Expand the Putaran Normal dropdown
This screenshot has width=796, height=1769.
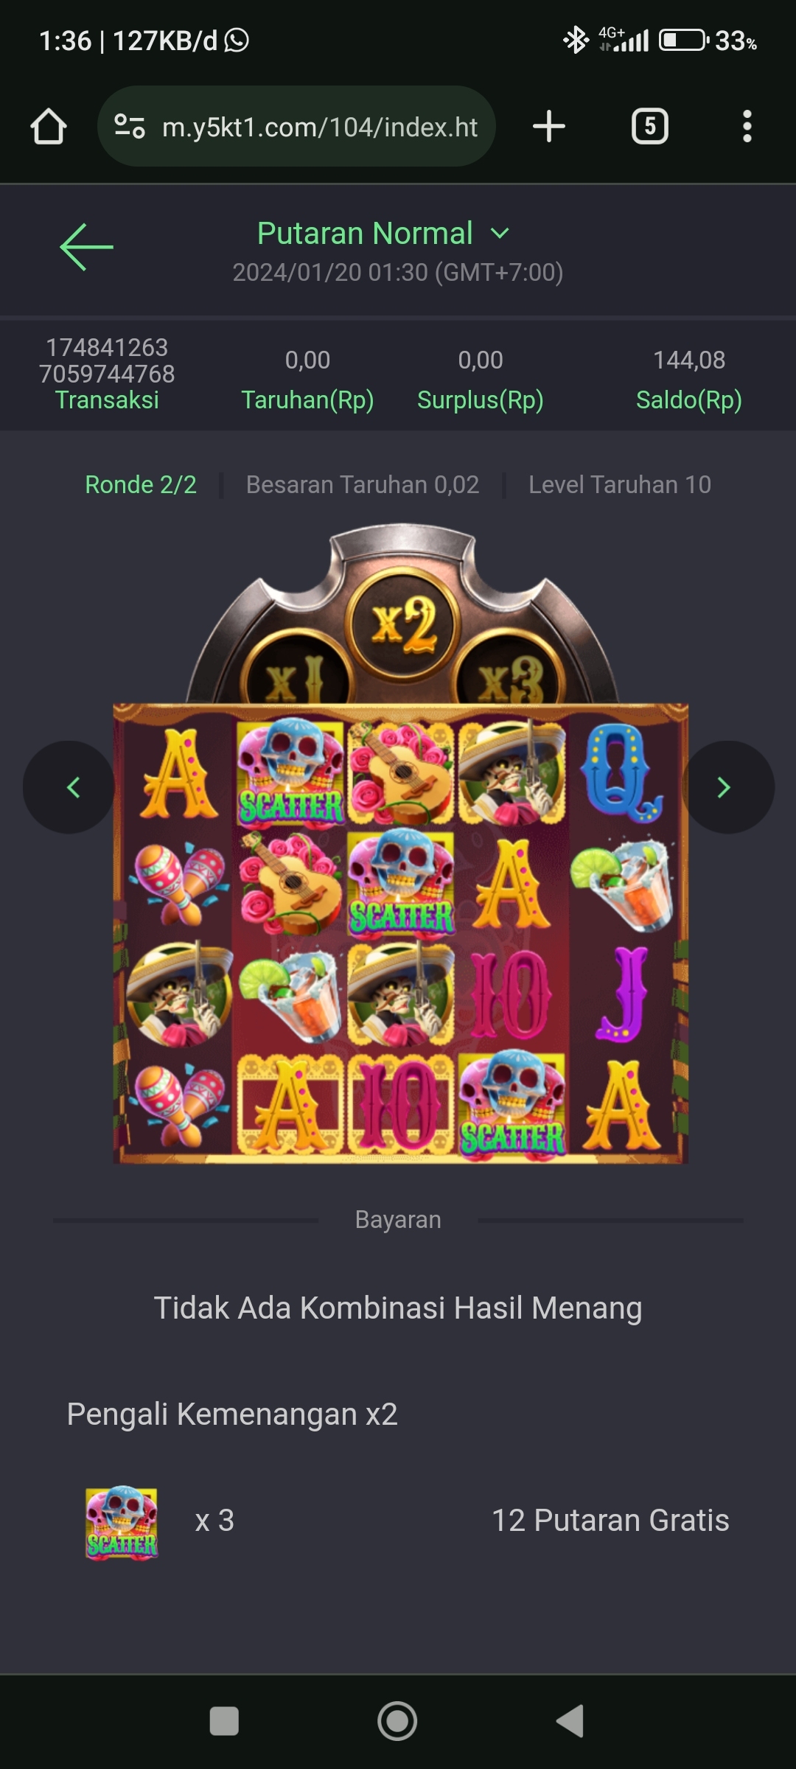383,234
